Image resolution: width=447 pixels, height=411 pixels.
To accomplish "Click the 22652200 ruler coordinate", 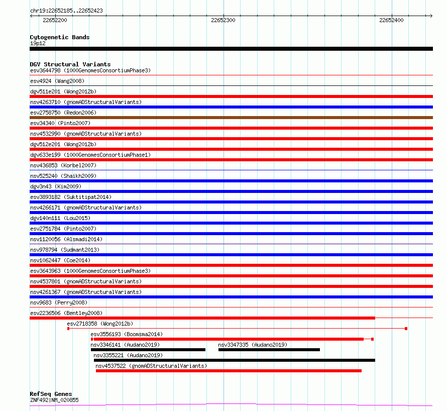I will [x=55, y=20].
